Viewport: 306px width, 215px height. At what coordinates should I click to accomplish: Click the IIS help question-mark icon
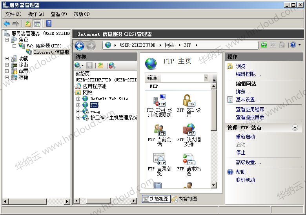(x=293, y=45)
